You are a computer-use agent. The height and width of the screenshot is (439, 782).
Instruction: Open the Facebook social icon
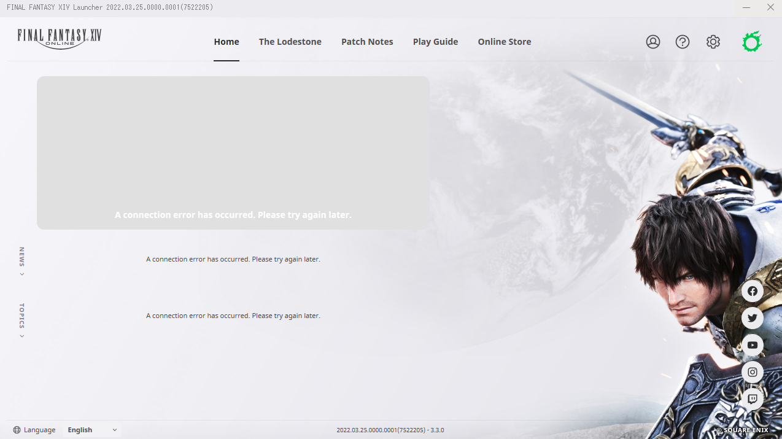753,291
